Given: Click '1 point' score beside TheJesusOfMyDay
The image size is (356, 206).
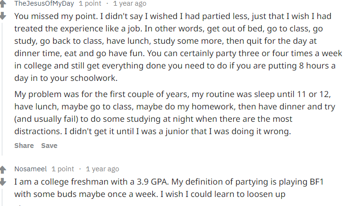Looking at the screenshot, I should click(90, 4).
